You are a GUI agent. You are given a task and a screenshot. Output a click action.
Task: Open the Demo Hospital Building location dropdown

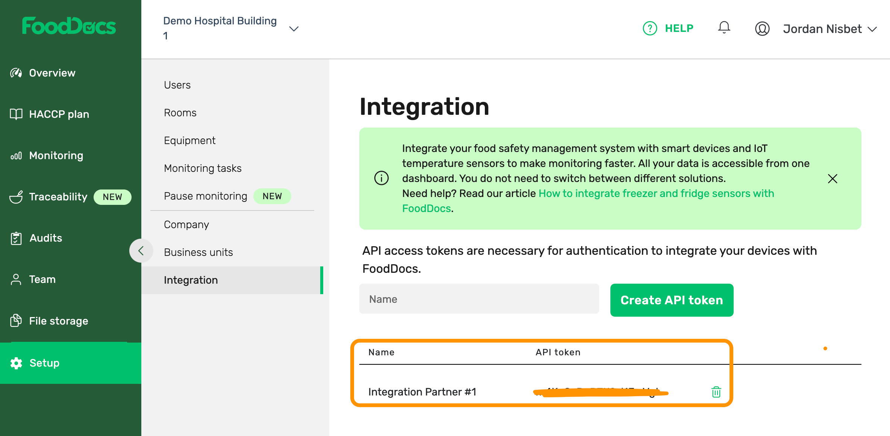[294, 28]
